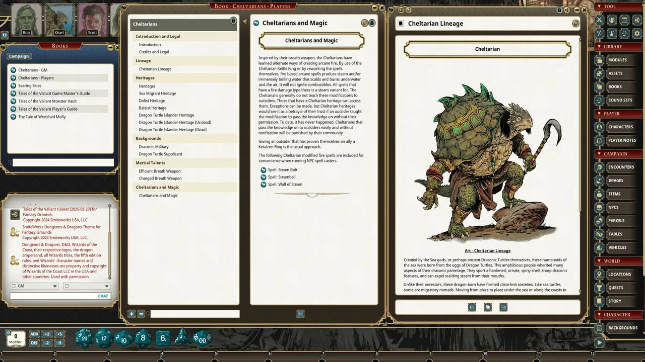
Task: Collapse the LIBRARY sidebar section
Action: (599, 47)
